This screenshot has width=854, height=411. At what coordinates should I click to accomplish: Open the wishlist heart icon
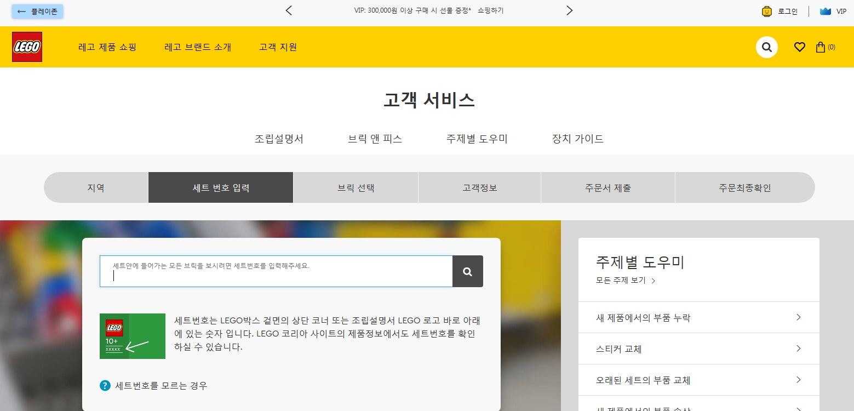pos(800,47)
